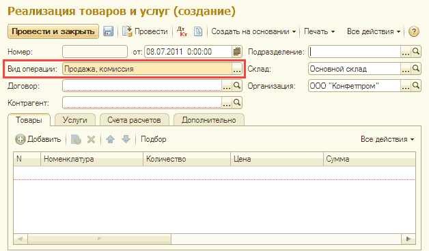Switch to the Дополнительно tab
Viewport: 429px width, 251px height.
pyautogui.click(x=209, y=120)
